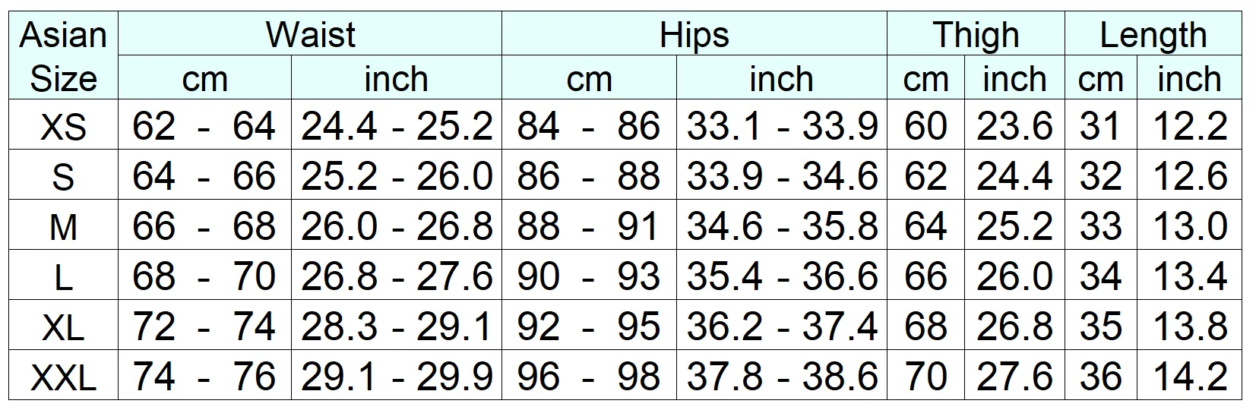Click length inch value 14.2
The image size is (1256, 410).
coord(1190,376)
